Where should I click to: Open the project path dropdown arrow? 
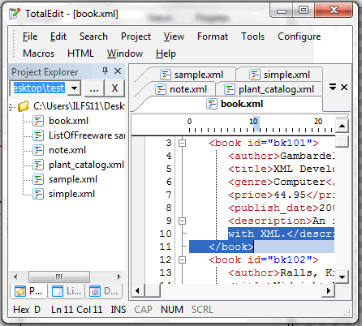[75, 88]
